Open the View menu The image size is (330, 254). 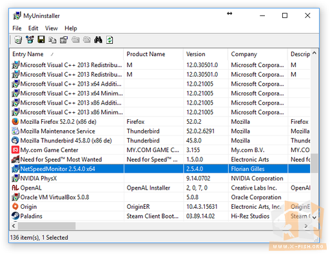point(52,28)
